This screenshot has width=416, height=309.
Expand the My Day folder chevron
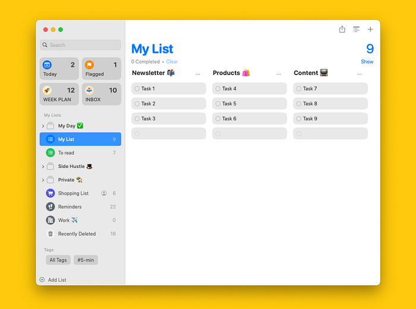coord(43,126)
